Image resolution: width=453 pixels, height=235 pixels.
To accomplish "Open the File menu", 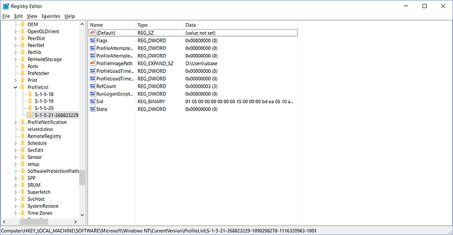I will pos(6,16).
